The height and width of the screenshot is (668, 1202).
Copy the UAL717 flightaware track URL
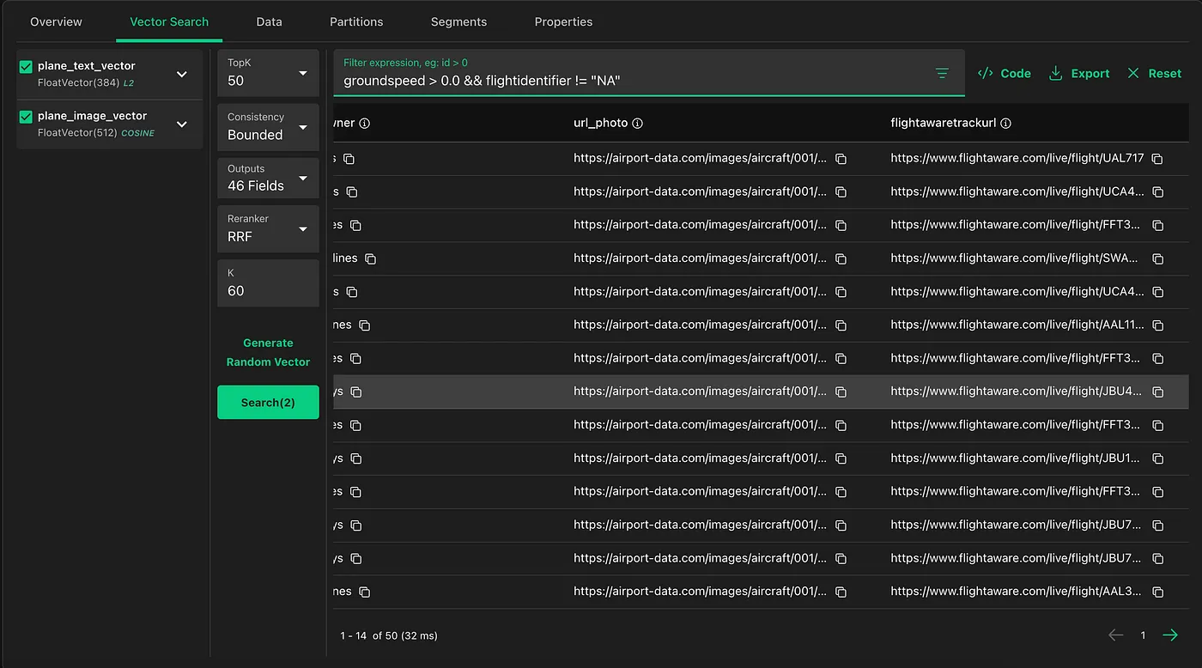coord(1157,159)
